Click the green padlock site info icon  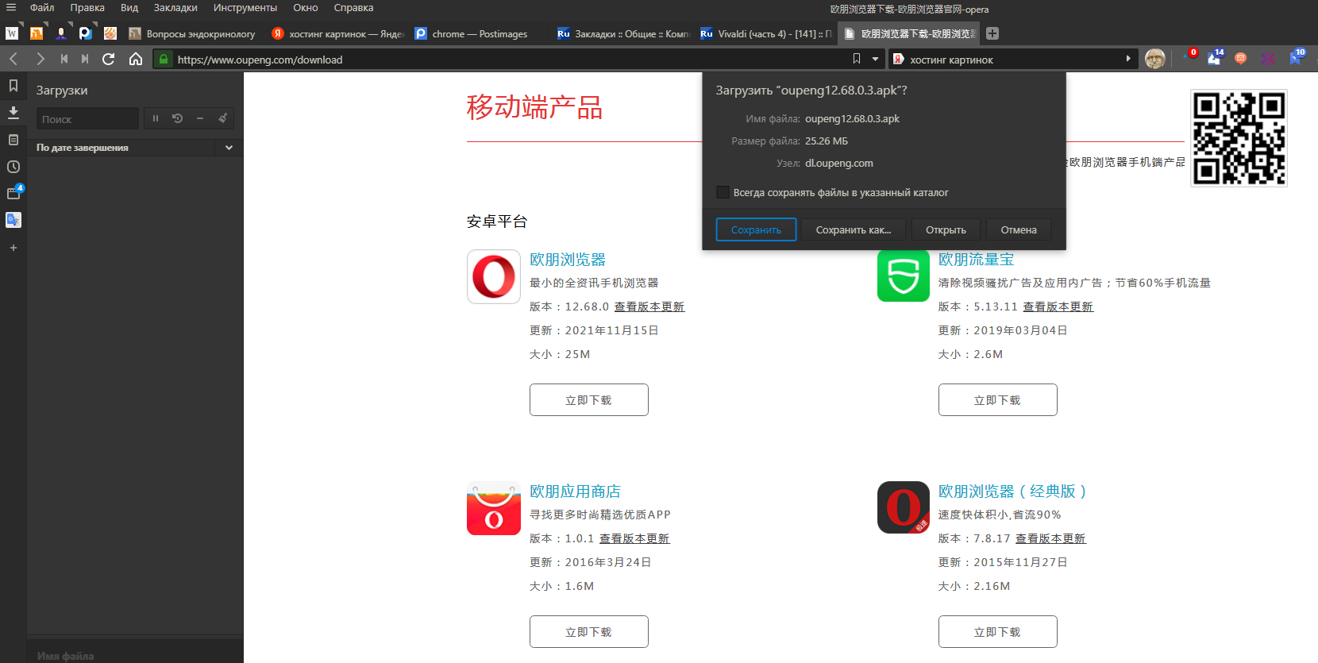(x=163, y=59)
